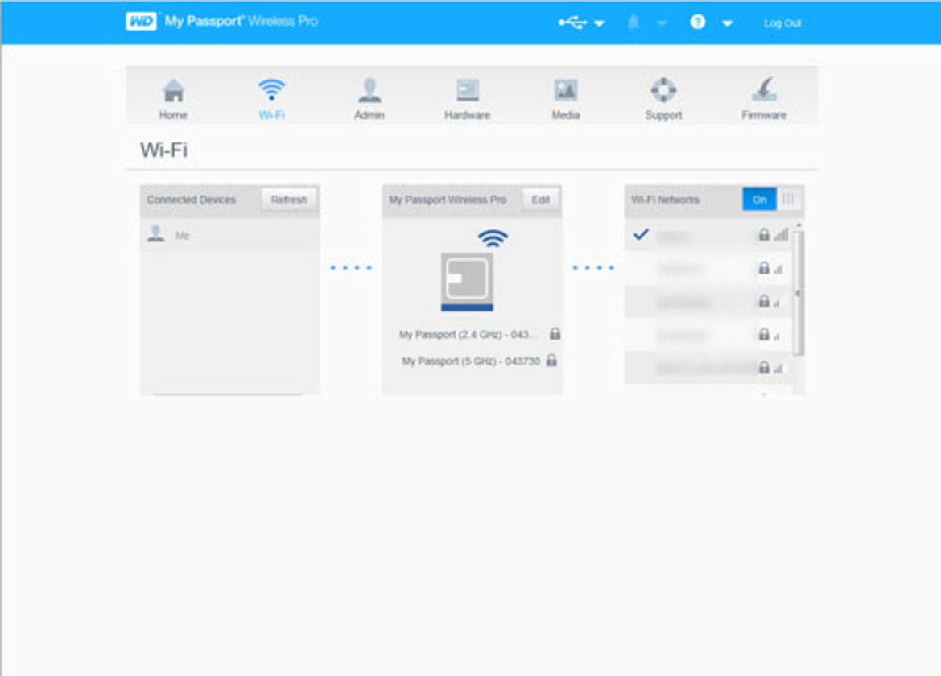The height and width of the screenshot is (676, 941).
Task: Click the WD logo in header
Action: click(x=141, y=22)
